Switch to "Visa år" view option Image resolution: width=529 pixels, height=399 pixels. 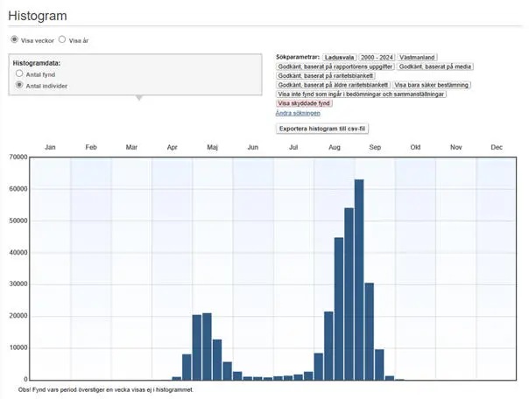[62, 40]
